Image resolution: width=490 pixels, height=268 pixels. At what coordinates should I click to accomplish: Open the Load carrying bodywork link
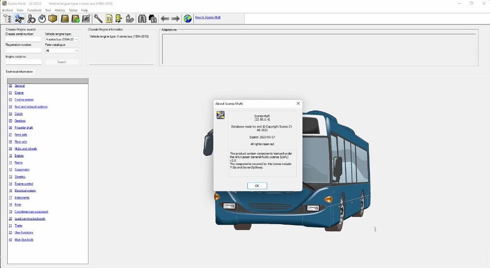coord(30,218)
